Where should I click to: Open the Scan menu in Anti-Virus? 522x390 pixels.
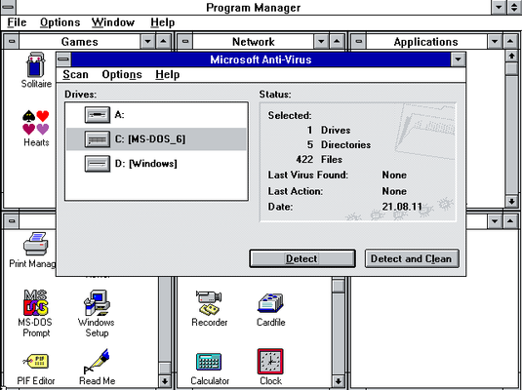[x=75, y=74]
